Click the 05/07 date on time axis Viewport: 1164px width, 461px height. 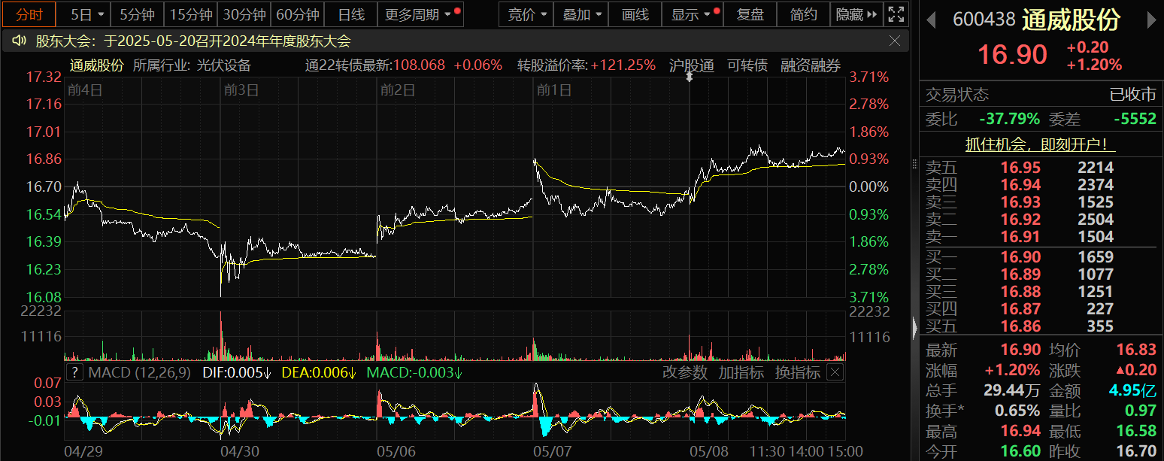point(553,451)
